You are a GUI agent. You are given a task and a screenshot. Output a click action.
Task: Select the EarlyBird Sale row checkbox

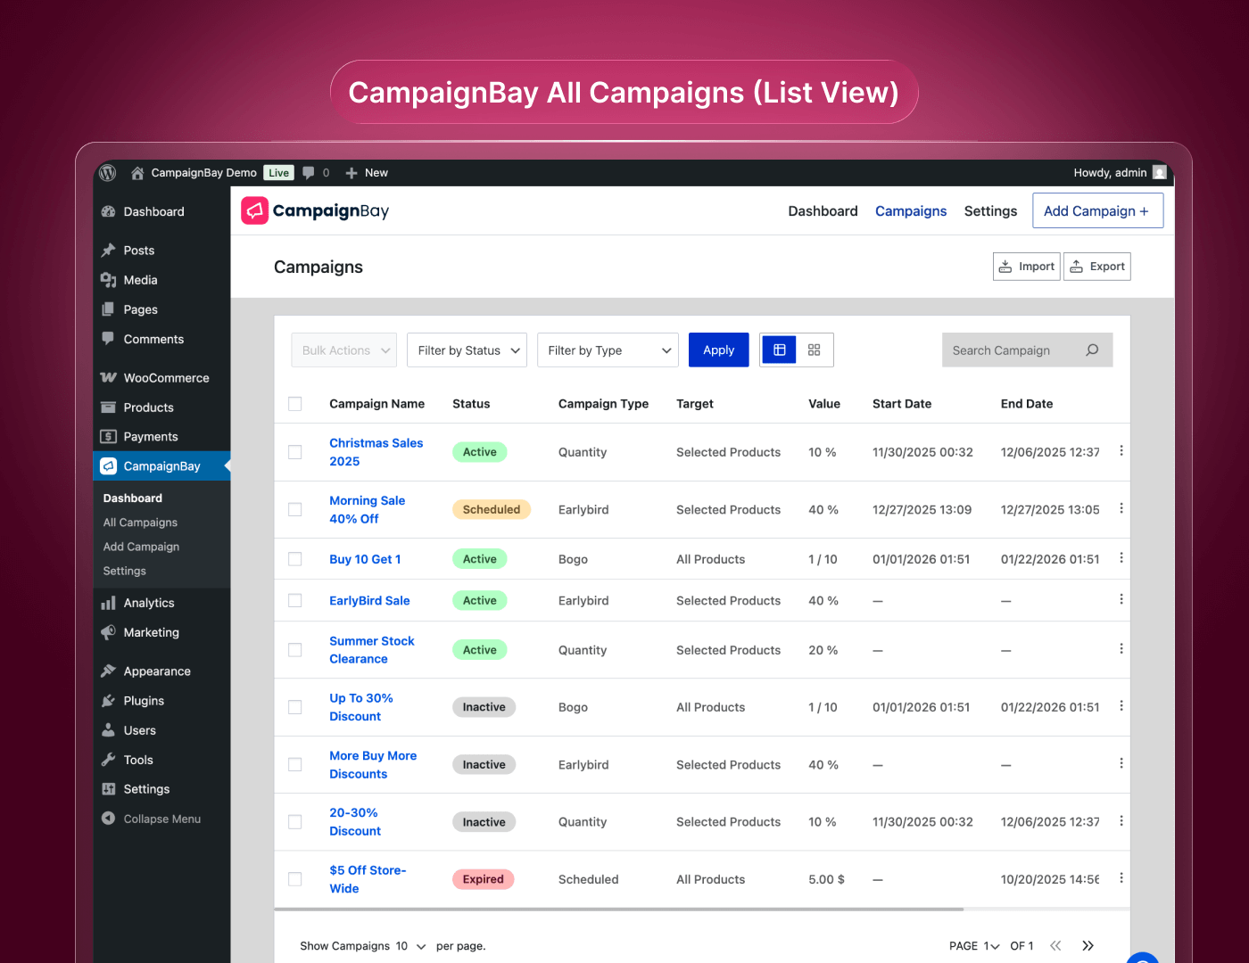295,601
